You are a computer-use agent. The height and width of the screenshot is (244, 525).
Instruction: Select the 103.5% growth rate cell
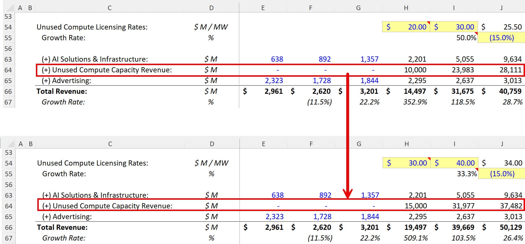[454, 238]
